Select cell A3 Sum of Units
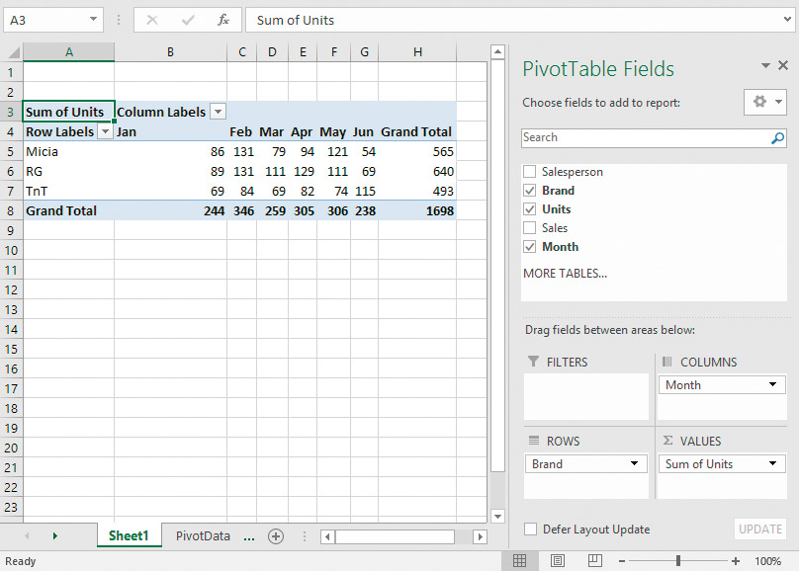Screen dimensions: 799x571 point(69,112)
